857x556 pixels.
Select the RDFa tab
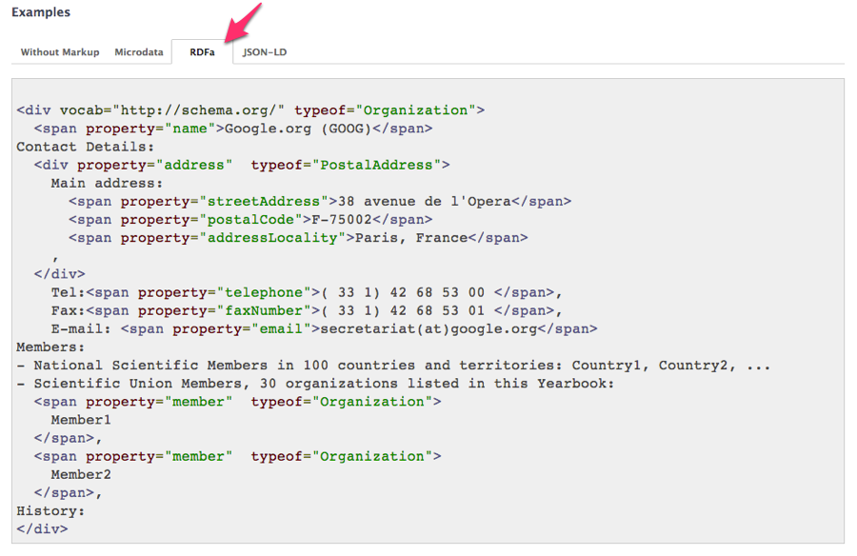[x=202, y=52]
